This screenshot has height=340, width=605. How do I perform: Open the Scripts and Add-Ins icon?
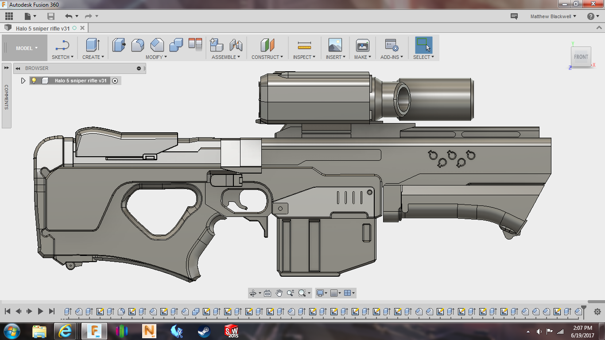pos(392,45)
